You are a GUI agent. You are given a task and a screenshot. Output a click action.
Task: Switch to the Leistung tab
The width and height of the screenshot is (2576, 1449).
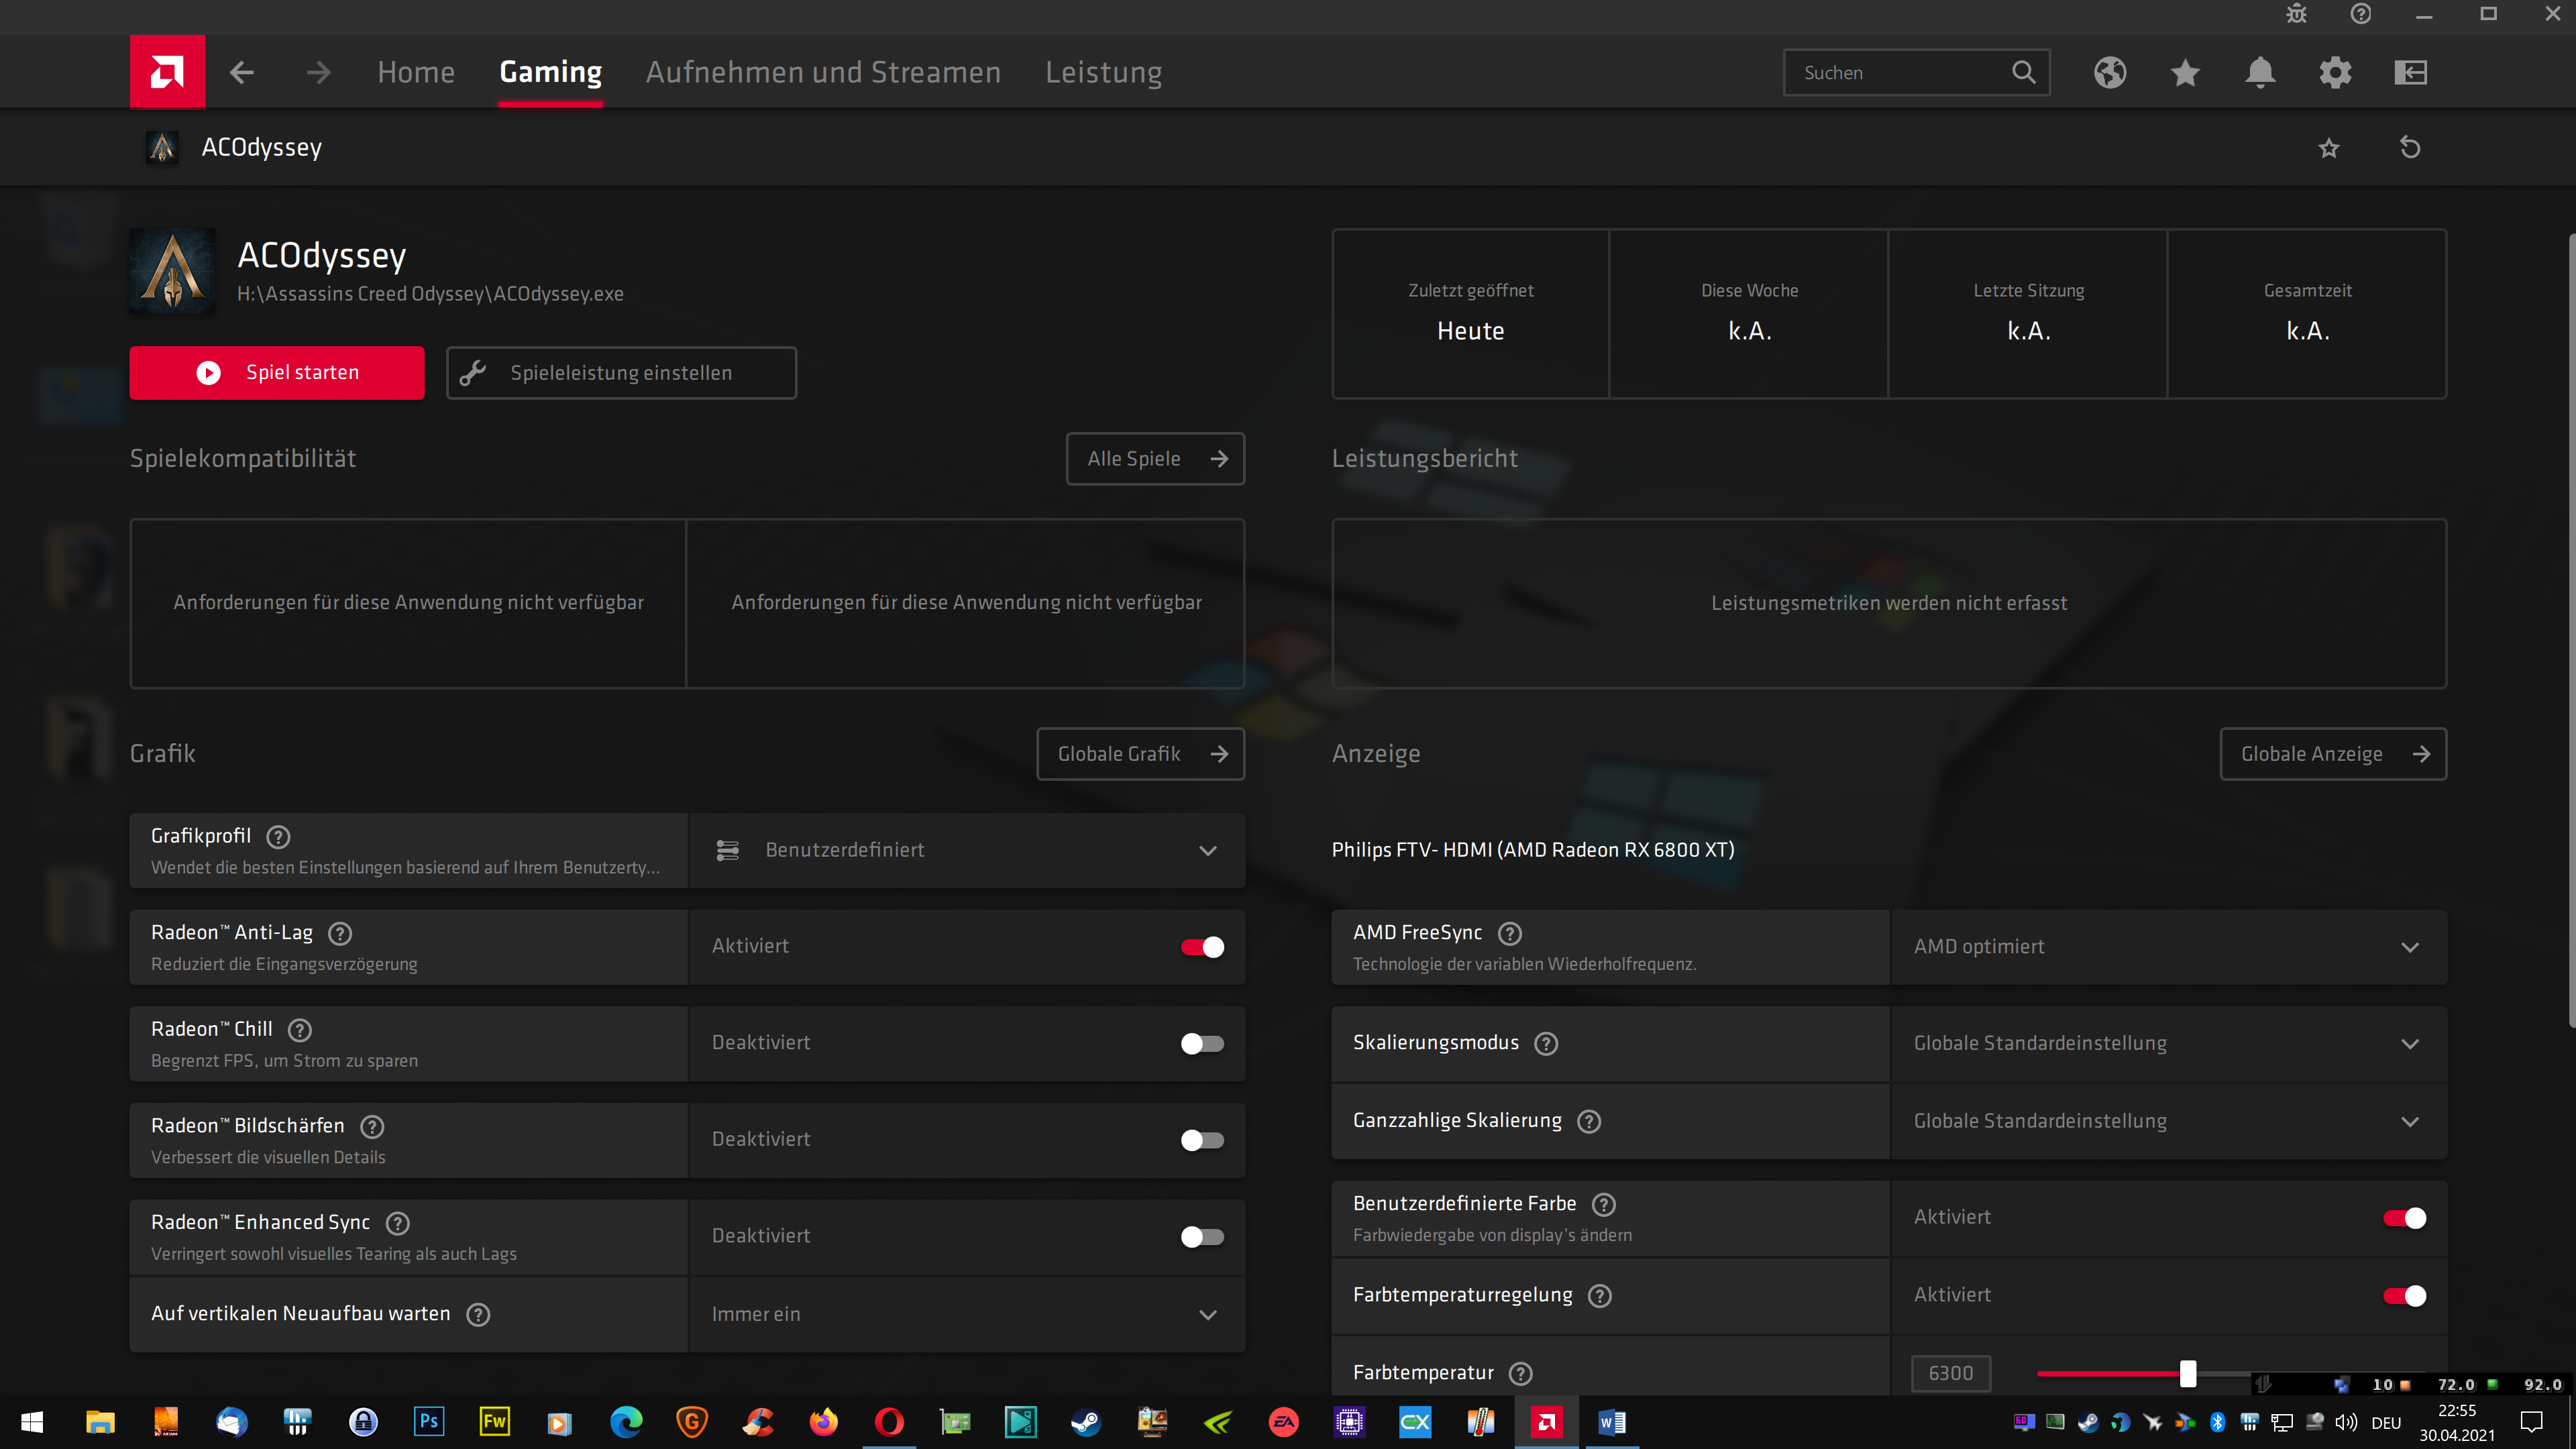click(1103, 72)
